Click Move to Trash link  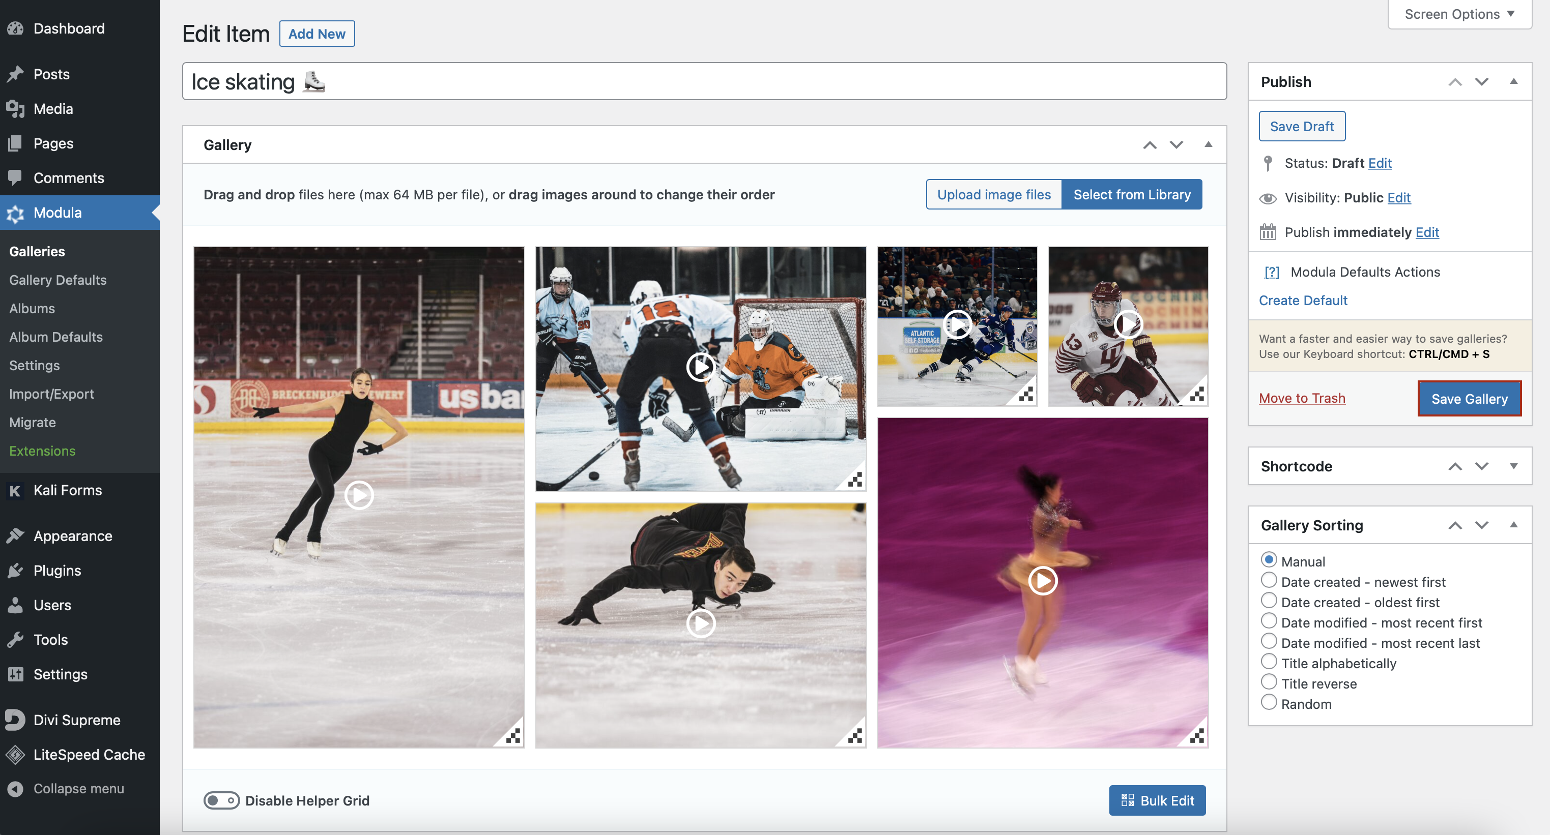(1302, 398)
